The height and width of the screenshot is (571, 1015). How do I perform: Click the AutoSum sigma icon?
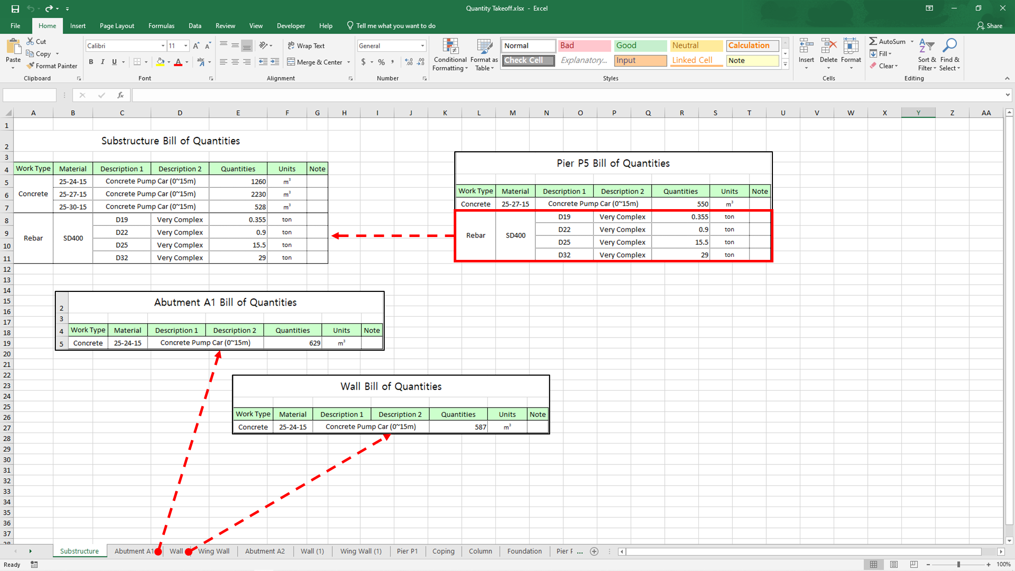coord(873,42)
